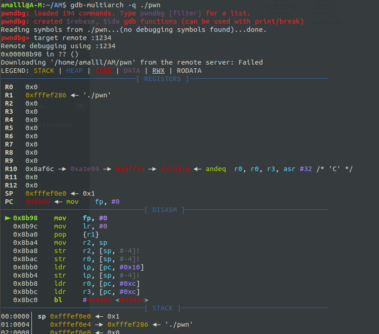This screenshot has height=334, width=379.
Task: Click address 0x7b918 in R10 chain
Action: click(x=175, y=169)
